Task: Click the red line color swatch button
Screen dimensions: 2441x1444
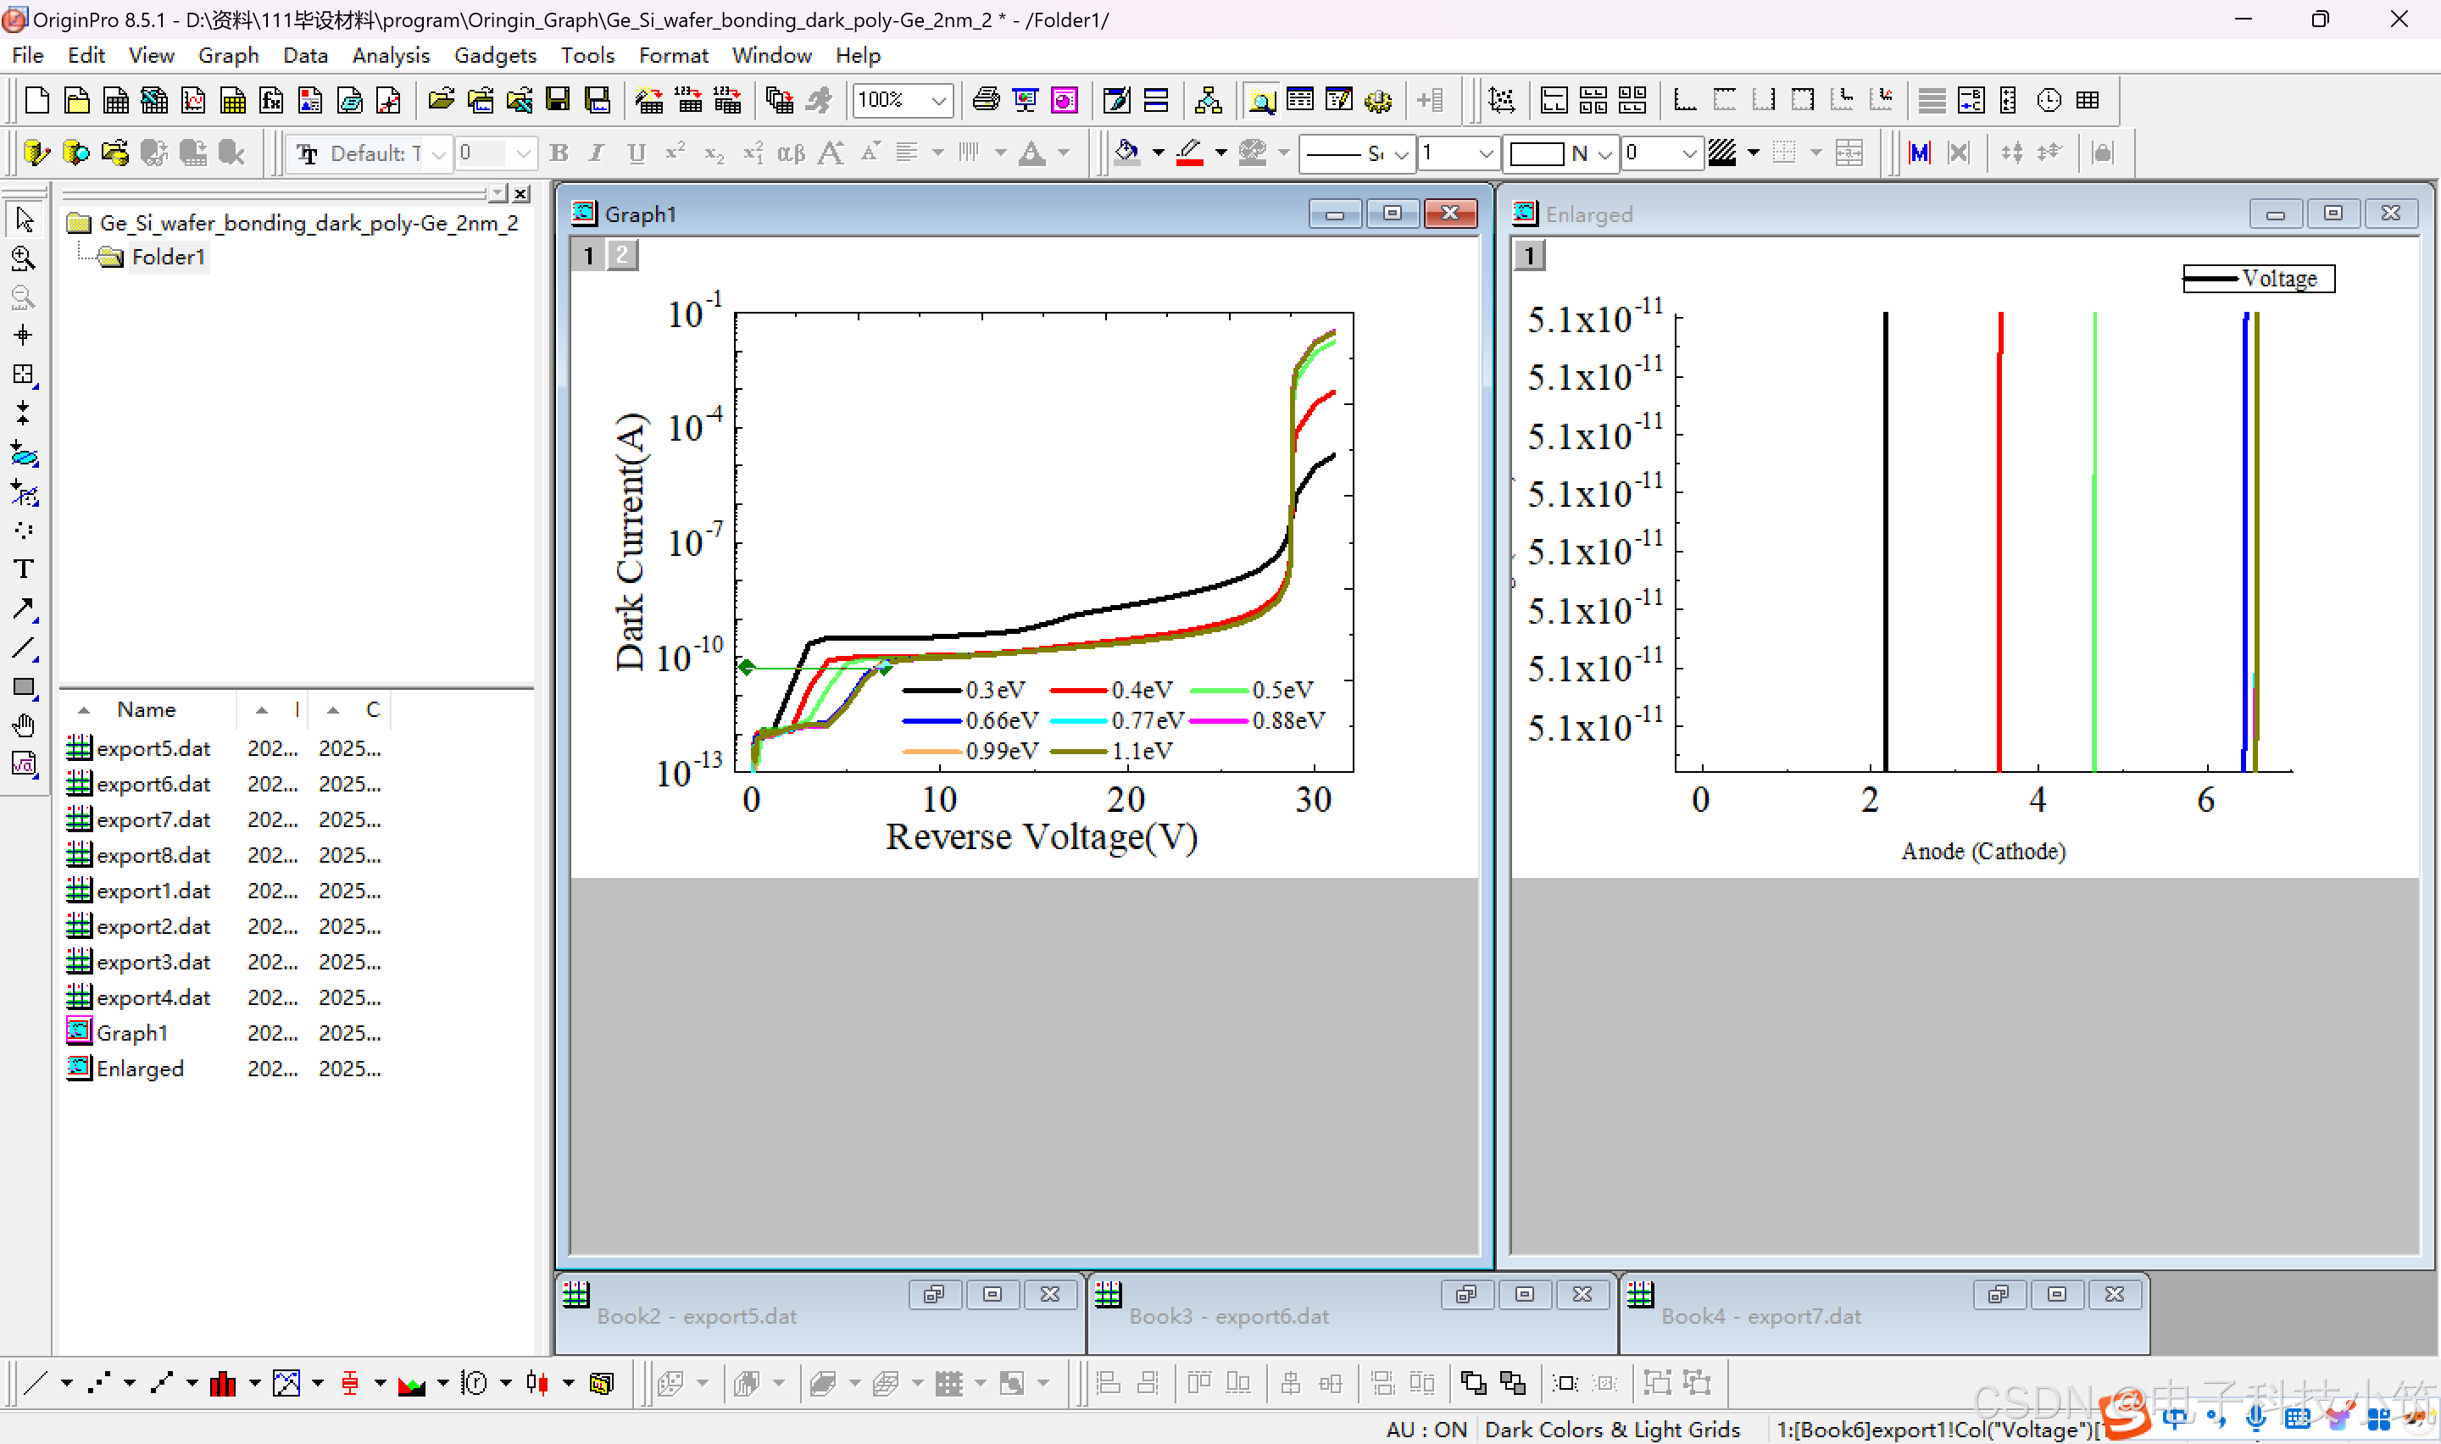Action: point(1189,153)
